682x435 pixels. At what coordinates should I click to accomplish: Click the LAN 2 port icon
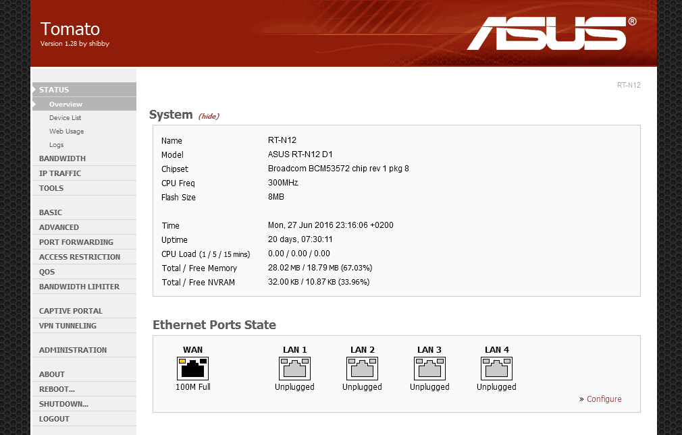click(x=363, y=368)
